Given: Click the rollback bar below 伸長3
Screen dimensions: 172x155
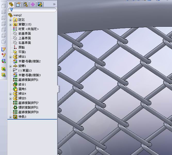Looking at the screenshot, I should pos(32,119).
